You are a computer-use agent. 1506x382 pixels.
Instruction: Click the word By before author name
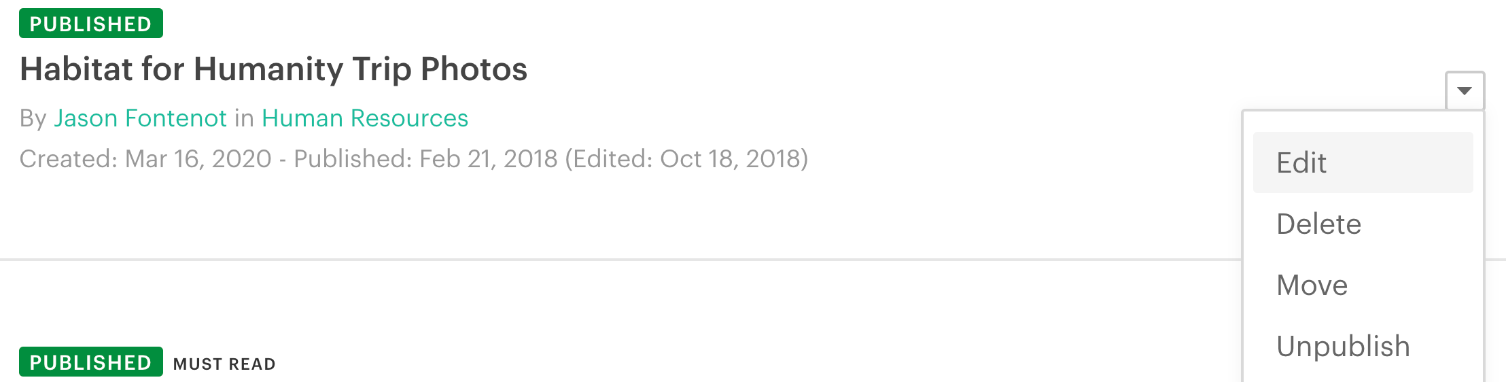33,118
